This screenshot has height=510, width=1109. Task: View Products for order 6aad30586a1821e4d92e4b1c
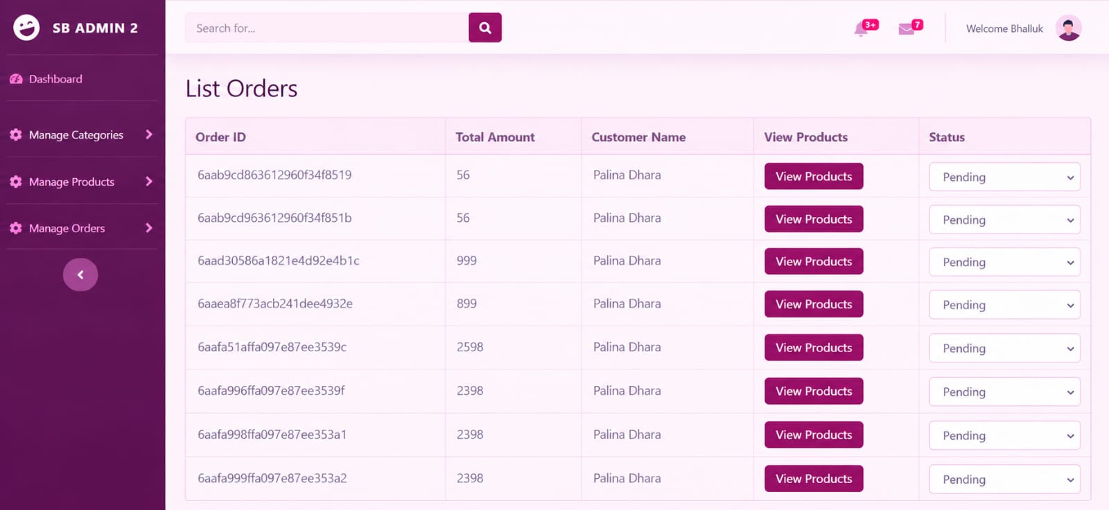tap(814, 261)
